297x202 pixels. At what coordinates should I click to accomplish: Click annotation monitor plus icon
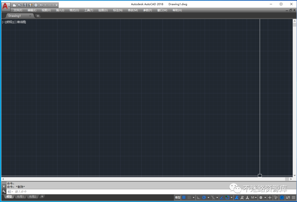(x=270, y=197)
